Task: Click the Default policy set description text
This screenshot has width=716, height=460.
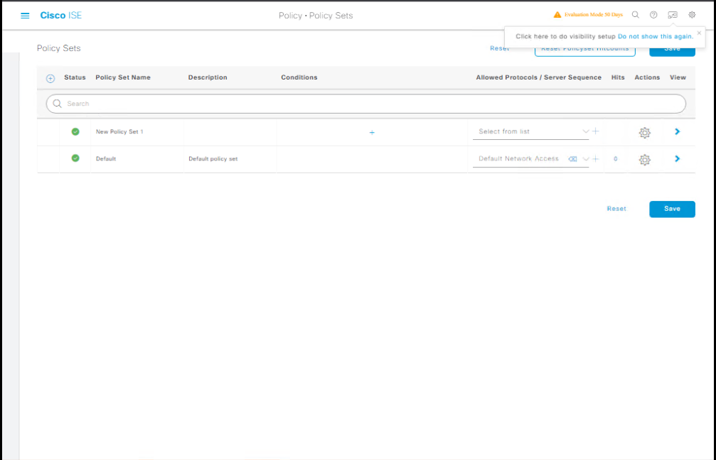Action: [213, 158]
